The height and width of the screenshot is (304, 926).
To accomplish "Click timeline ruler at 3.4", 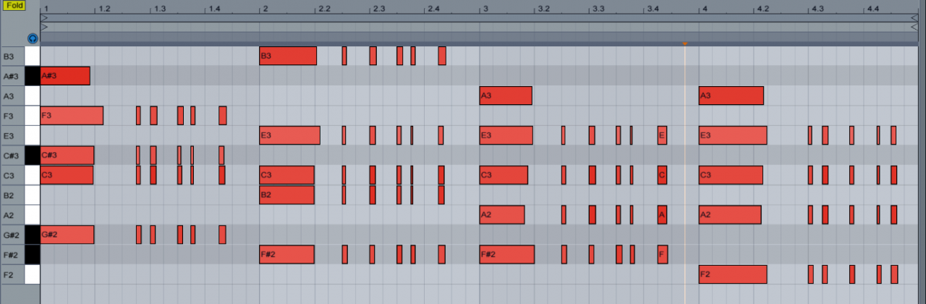I will 653,9.
